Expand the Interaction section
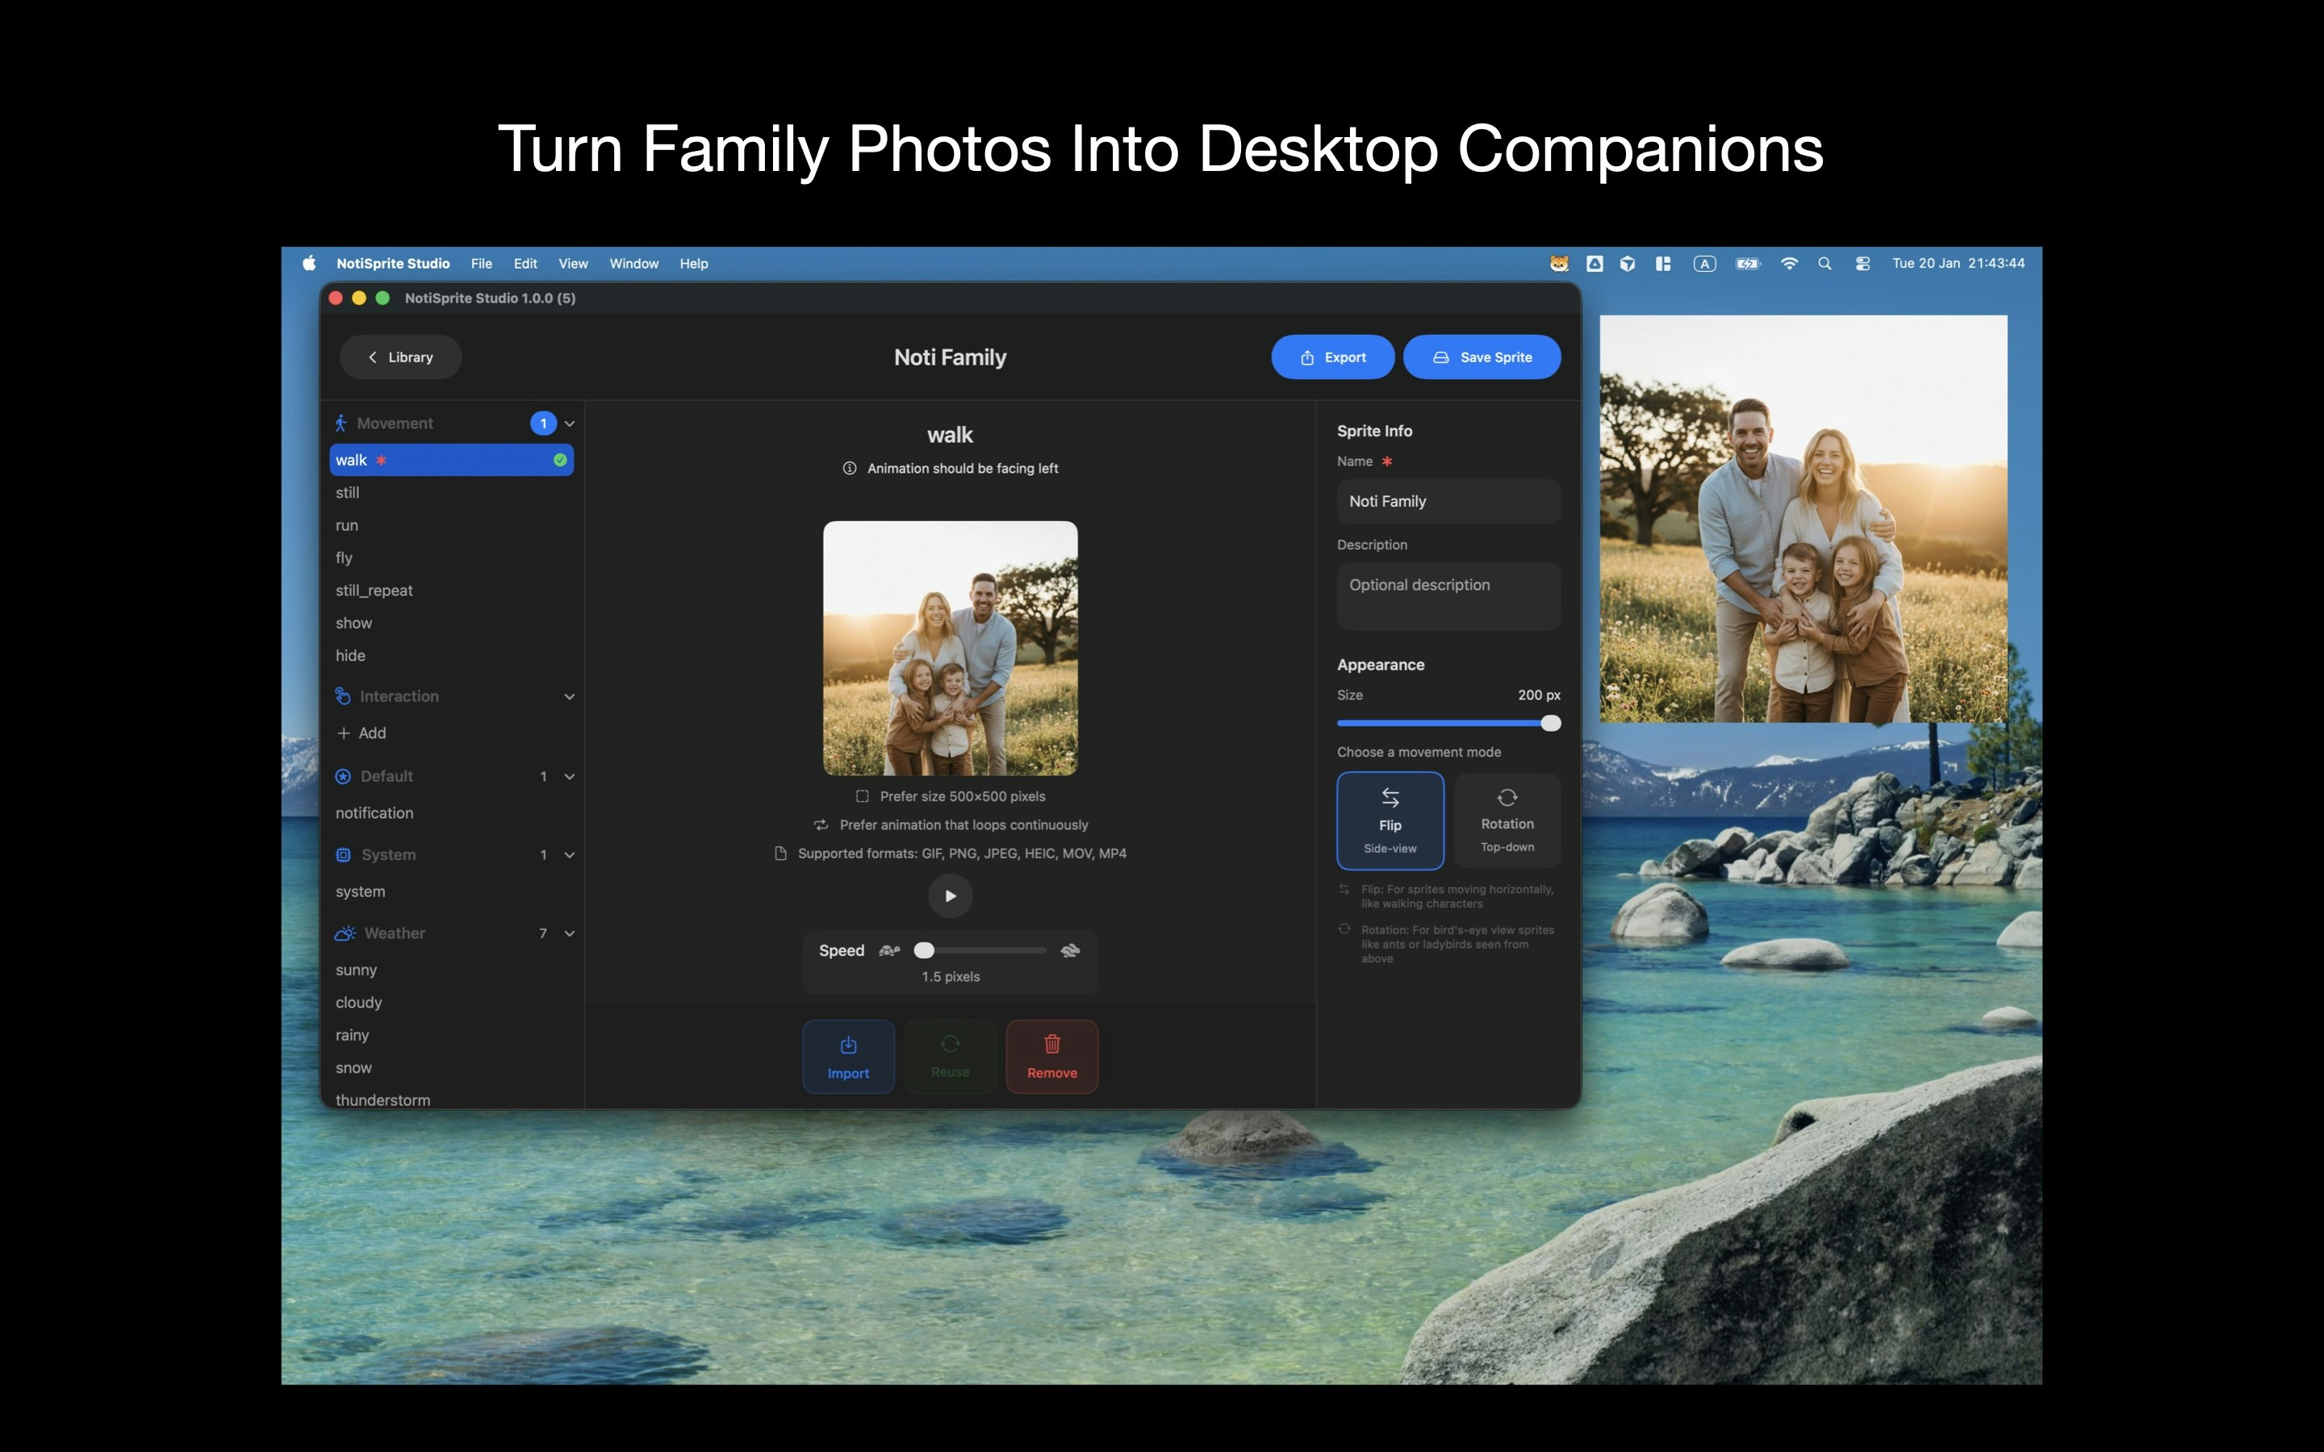This screenshot has width=2324, height=1452. (569, 696)
